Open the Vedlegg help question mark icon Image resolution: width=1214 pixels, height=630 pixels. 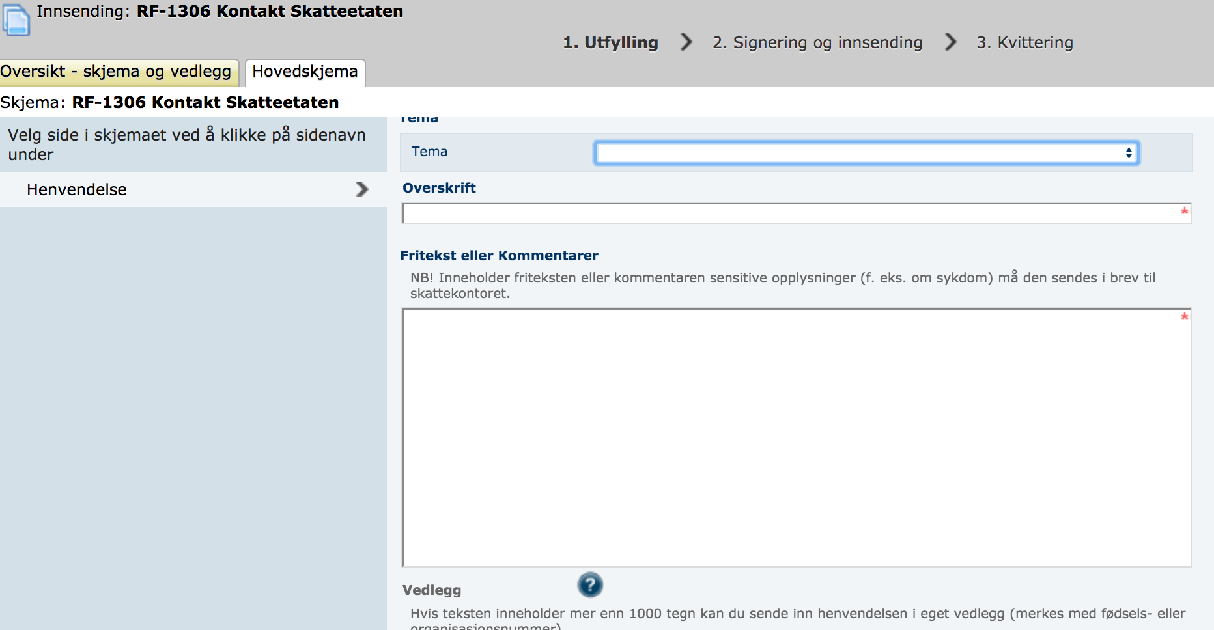[590, 584]
